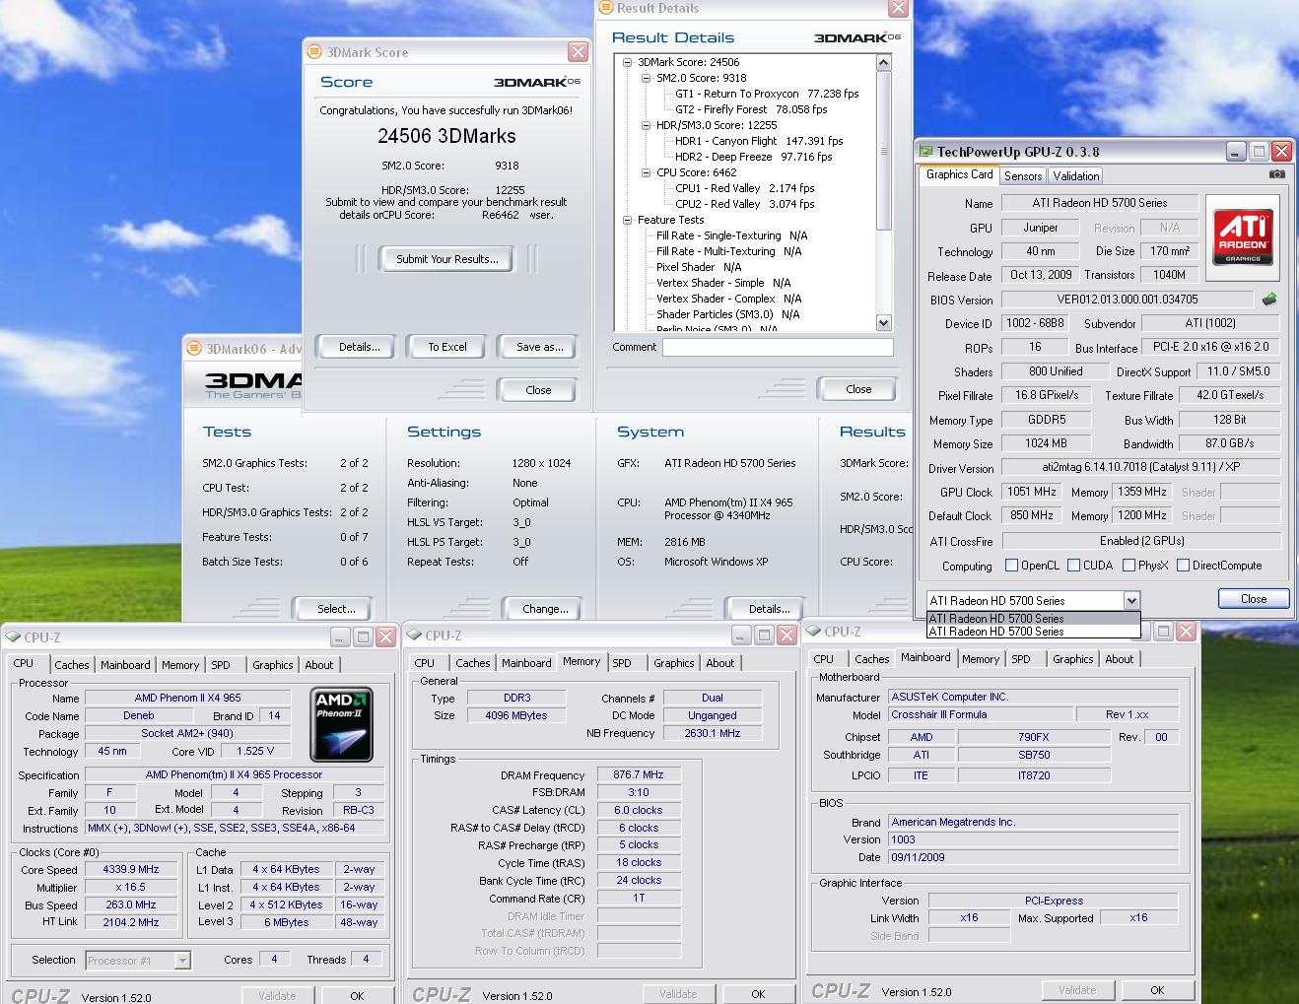
Task: Click the AMD Phenom II logo in CPU-Z
Action: click(342, 725)
